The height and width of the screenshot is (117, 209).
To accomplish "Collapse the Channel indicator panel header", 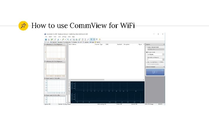I will (164, 67).
